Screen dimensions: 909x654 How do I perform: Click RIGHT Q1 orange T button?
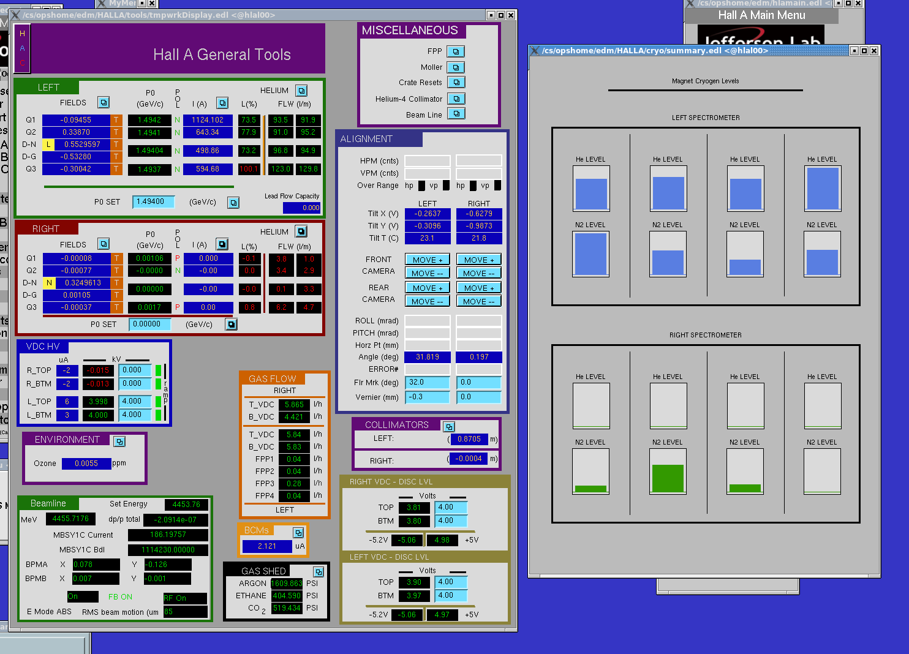[x=116, y=258]
